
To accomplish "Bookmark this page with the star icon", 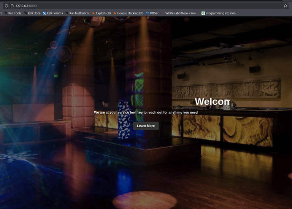I will (x=285, y=6).
